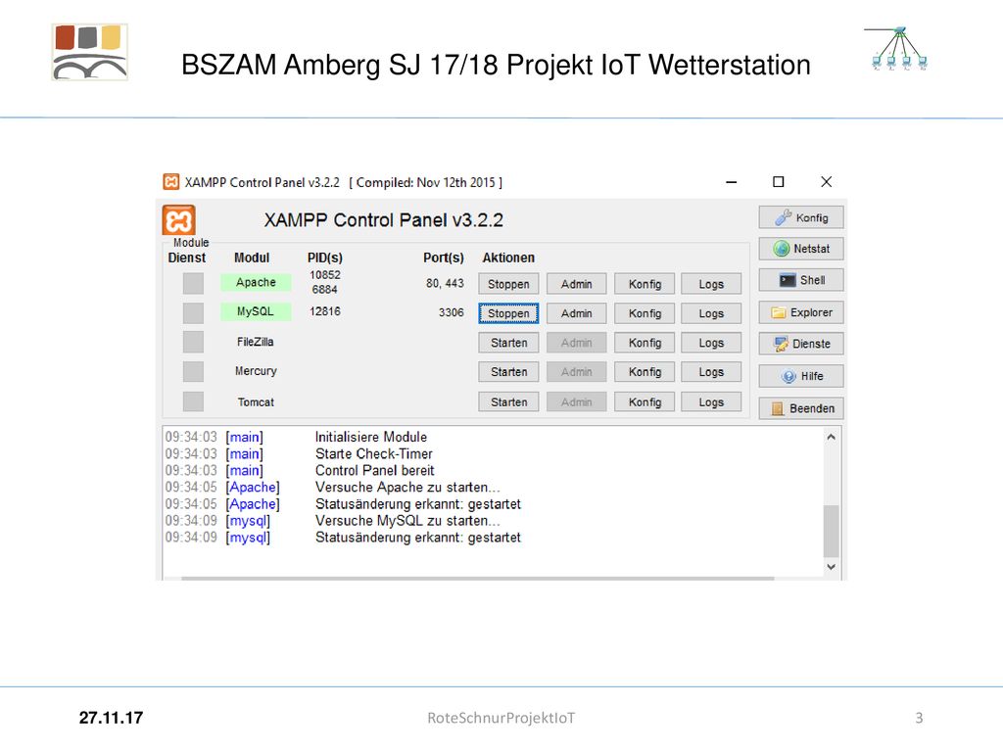Click Apache ports "80, 443"
Viewport: 1003px width, 752px height.
pos(446,283)
